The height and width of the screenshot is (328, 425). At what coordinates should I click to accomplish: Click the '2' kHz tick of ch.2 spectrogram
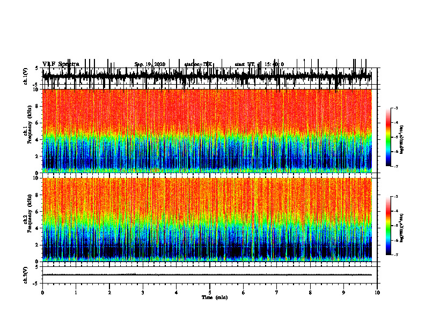pyautogui.click(x=38, y=245)
